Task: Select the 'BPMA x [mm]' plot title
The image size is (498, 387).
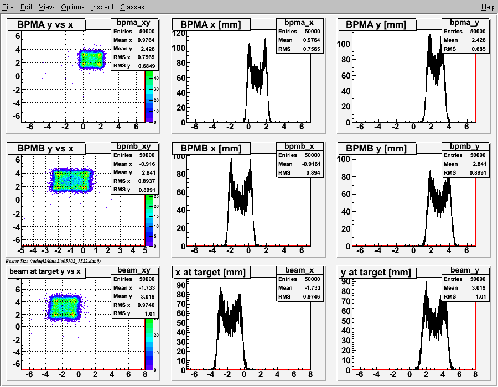Action: 211,24
